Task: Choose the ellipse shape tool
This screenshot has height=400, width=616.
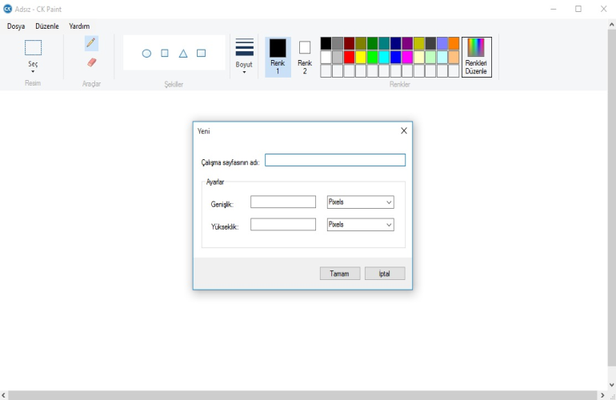Action: pyautogui.click(x=146, y=54)
